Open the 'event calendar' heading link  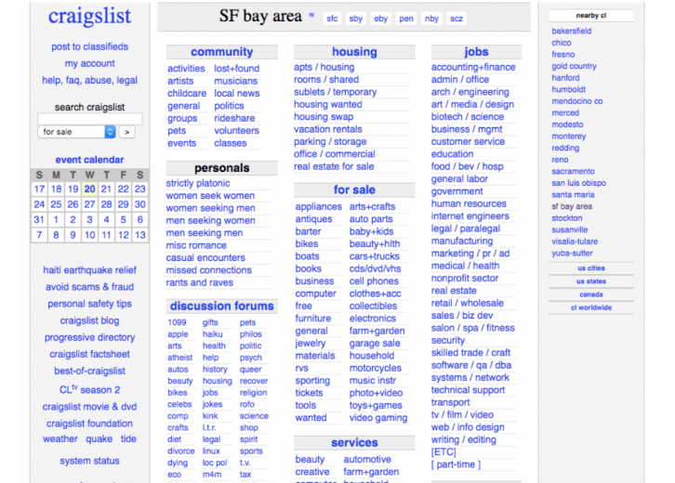tap(89, 160)
